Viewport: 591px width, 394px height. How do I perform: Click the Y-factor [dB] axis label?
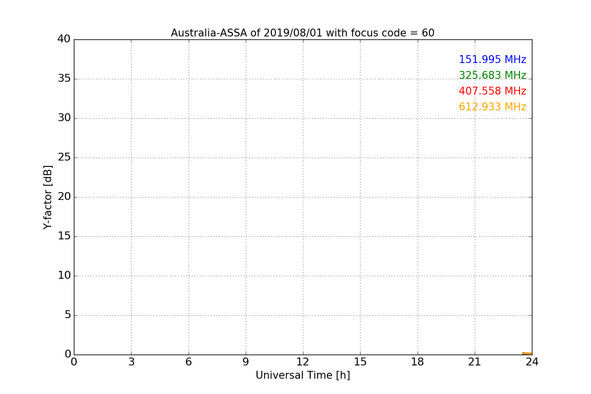coord(48,197)
